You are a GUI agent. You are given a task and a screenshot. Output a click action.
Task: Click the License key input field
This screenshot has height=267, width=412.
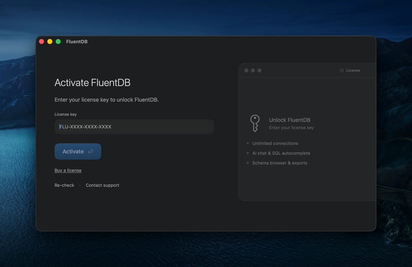coord(134,127)
